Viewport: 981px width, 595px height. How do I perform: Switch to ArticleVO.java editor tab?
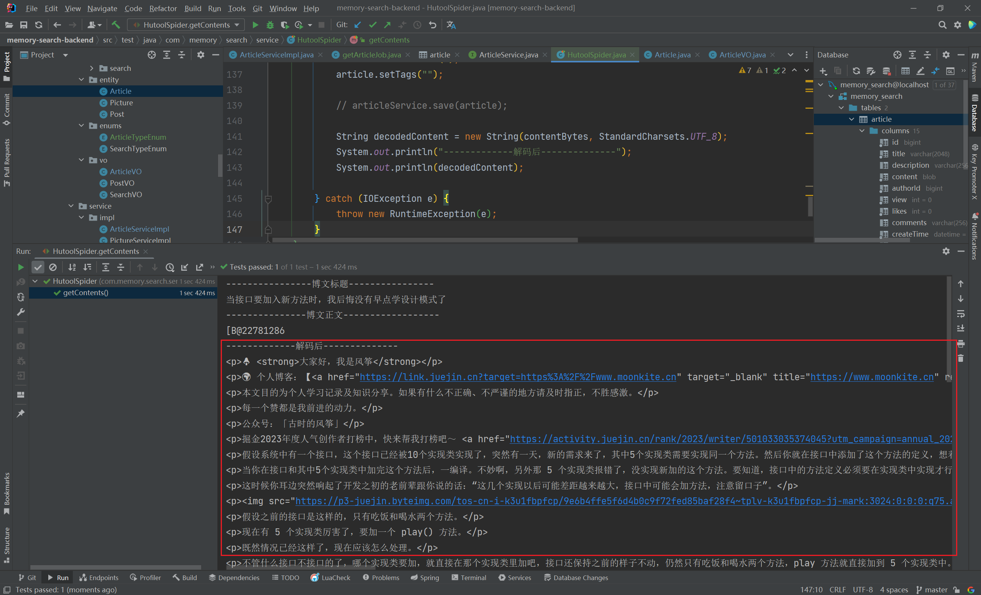742,55
